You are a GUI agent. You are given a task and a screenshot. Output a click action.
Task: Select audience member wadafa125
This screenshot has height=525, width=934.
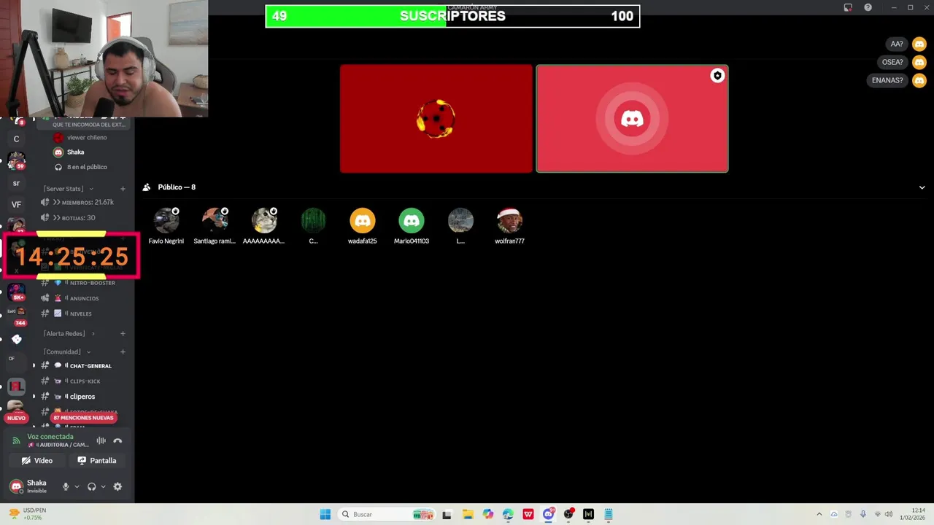point(363,226)
